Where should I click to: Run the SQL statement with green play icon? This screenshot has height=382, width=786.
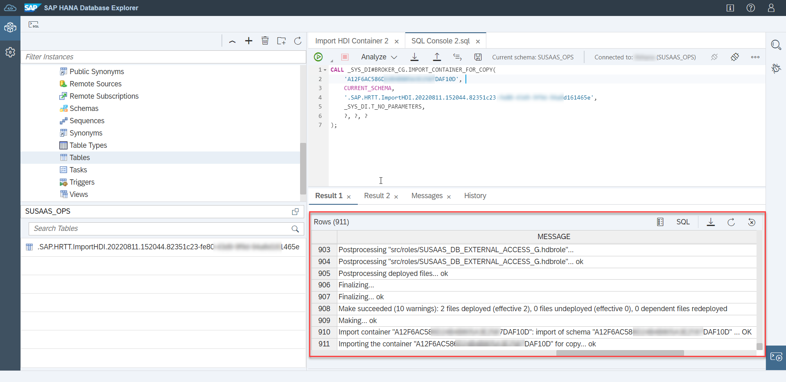(x=318, y=57)
